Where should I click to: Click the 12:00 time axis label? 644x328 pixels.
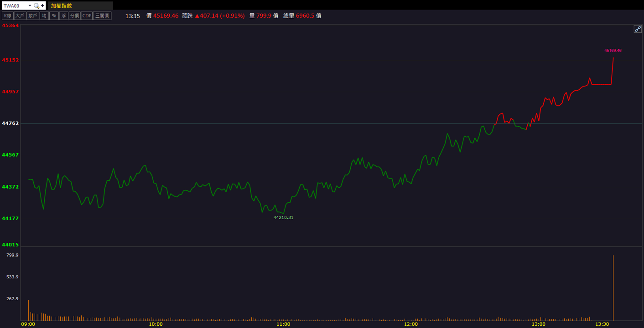[411, 324]
